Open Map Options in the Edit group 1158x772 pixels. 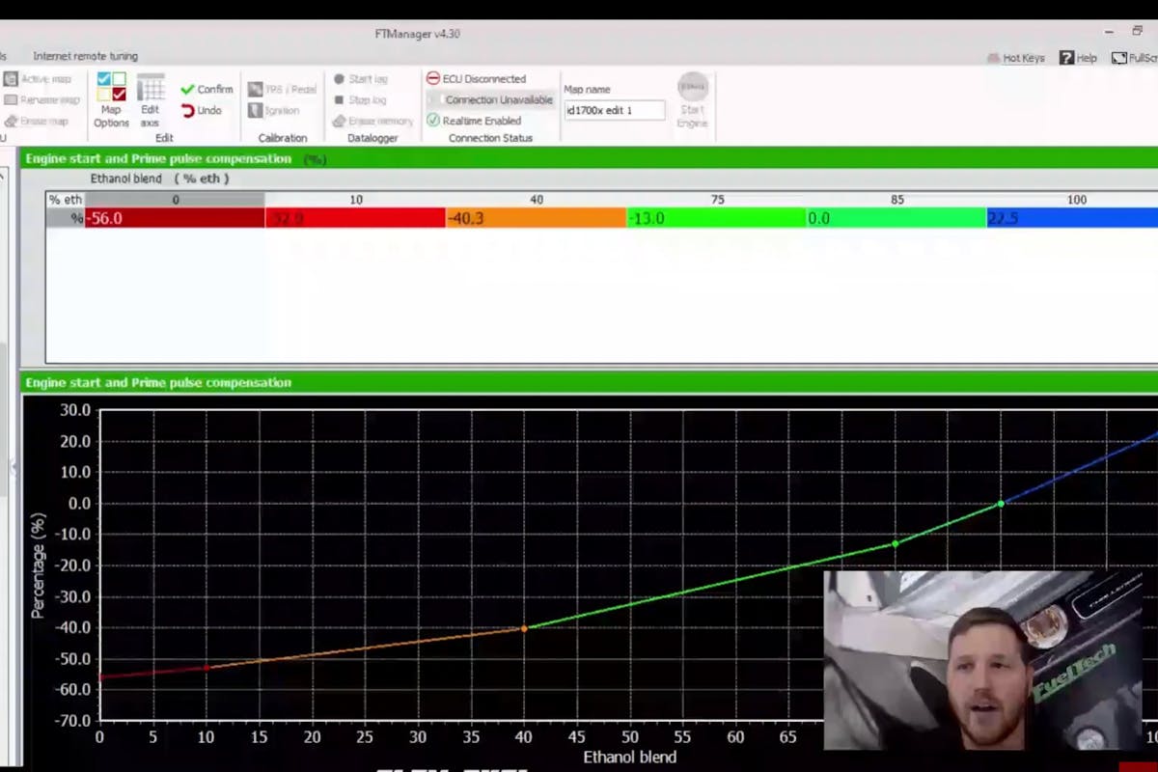[x=111, y=99]
